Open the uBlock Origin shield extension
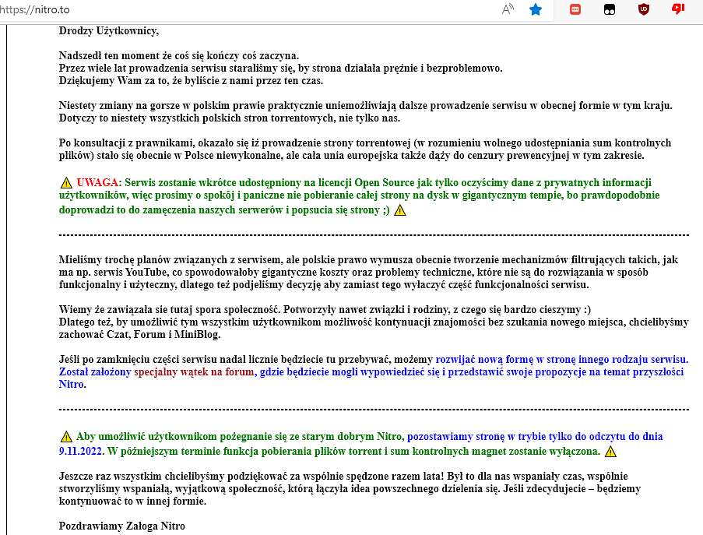Viewport: 703px width, 535px height. [x=644, y=9]
